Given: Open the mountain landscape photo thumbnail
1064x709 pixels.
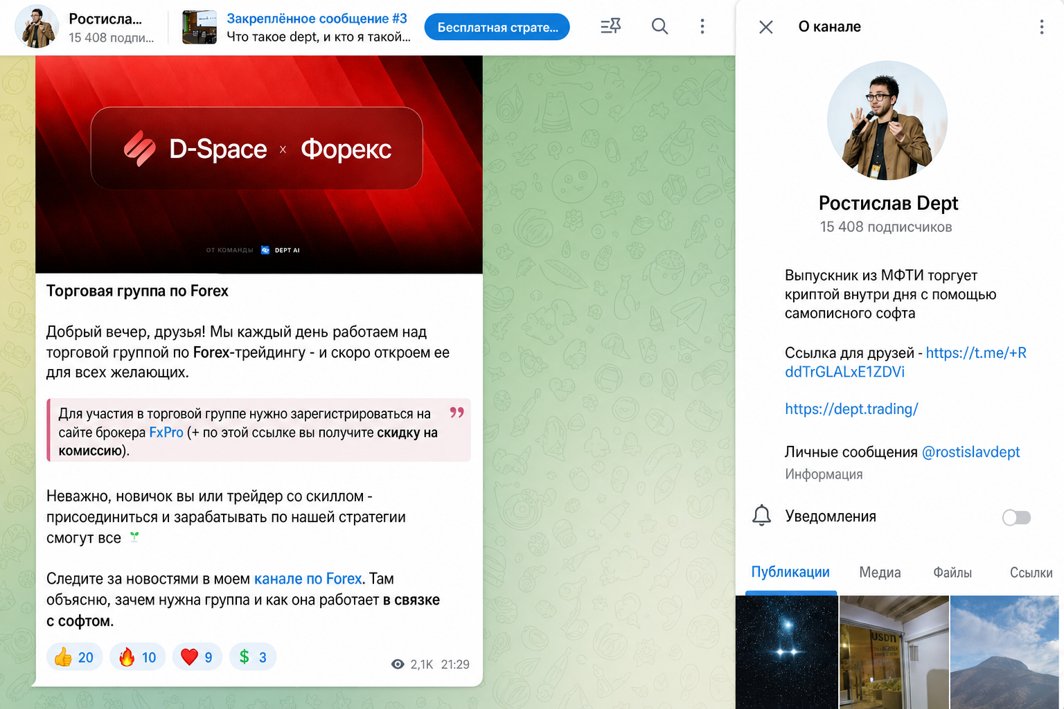Looking at the screenshot, I should tap(1004, 652).
